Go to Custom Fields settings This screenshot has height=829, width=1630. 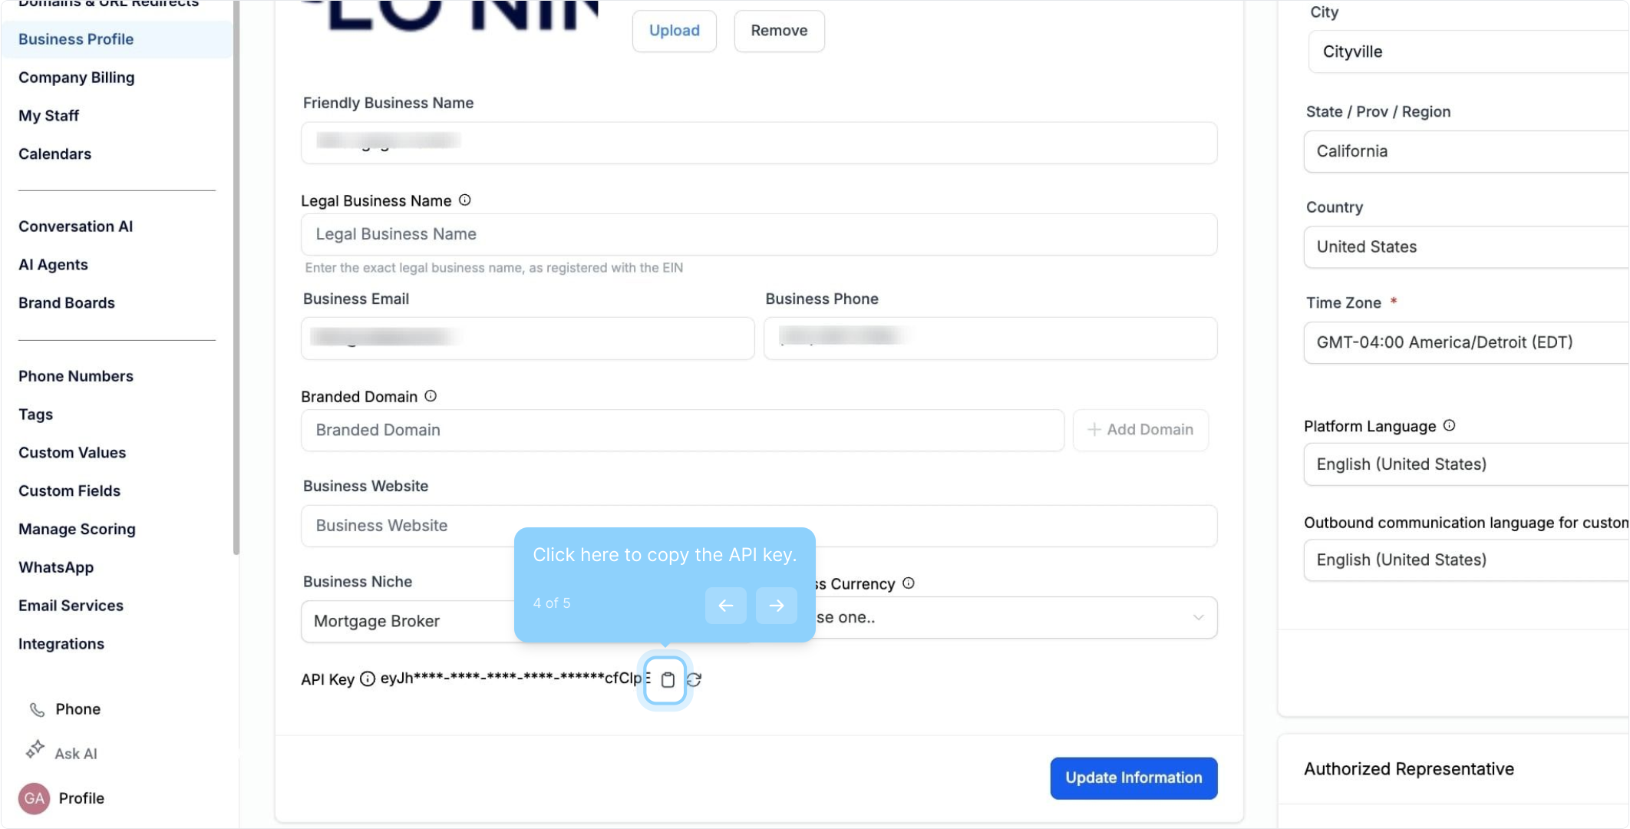point(69,491)
